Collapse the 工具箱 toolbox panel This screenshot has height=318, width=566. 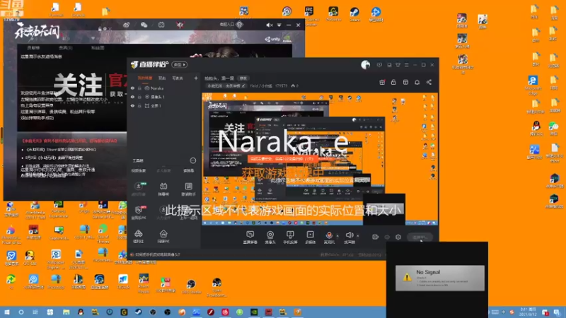tap(193, 160)
